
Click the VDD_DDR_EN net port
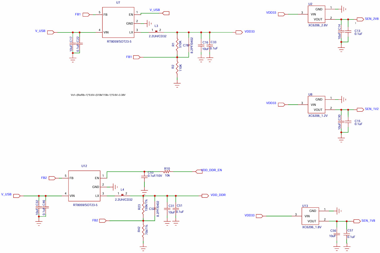click(x=199, y=171)
